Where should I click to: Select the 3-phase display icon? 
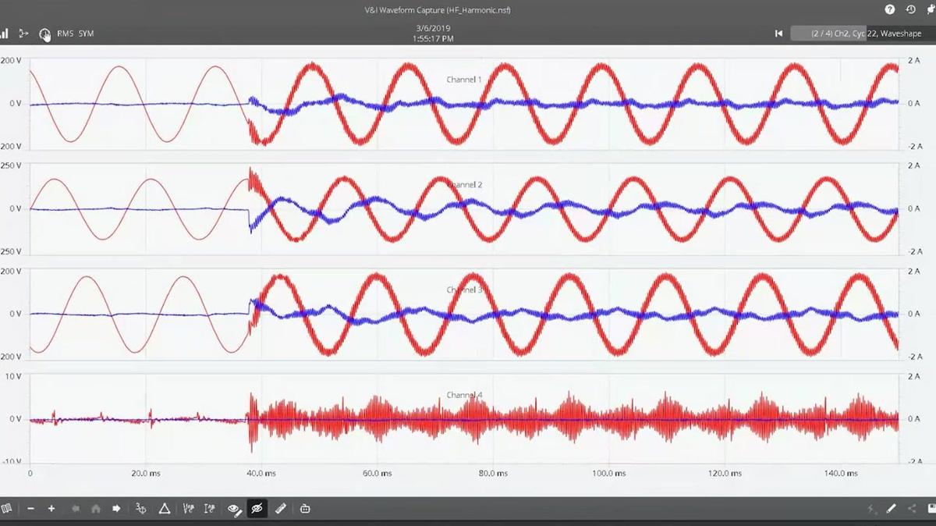(x=142, y=508)
